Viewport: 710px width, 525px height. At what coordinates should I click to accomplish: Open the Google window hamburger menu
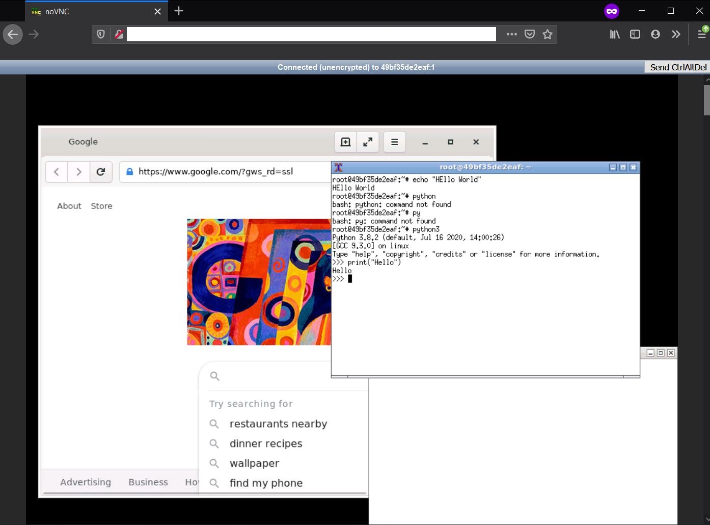[394, 142]
